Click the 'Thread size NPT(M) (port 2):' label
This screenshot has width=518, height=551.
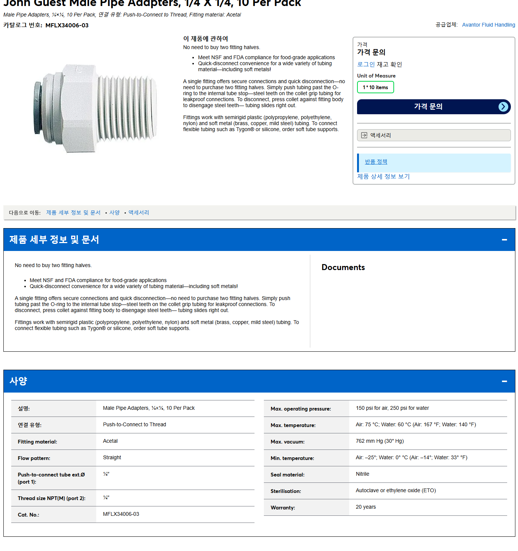52,499
